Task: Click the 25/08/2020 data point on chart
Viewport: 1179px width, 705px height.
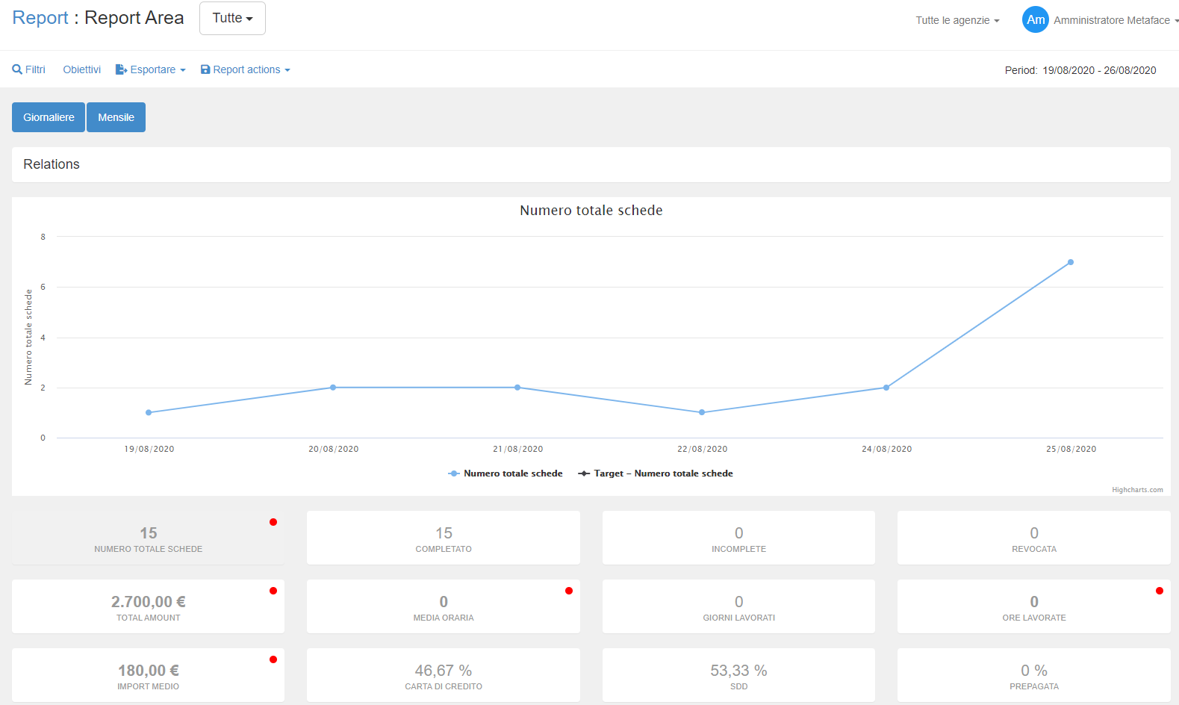Action: click(x=1070, y=262)
